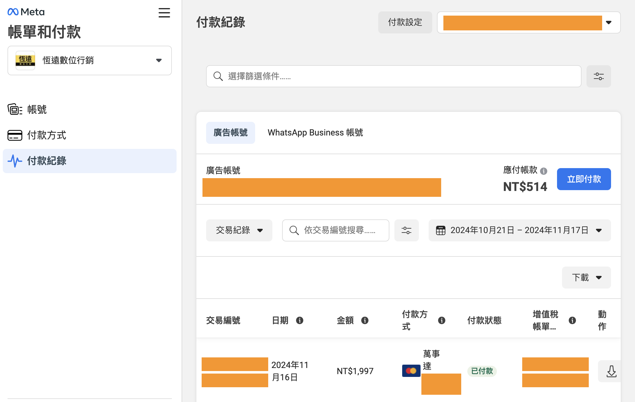Click the 金額 column info icon
Image resolution: width=635 pixels, height=402 pixels.
click(x=365, y=320)
